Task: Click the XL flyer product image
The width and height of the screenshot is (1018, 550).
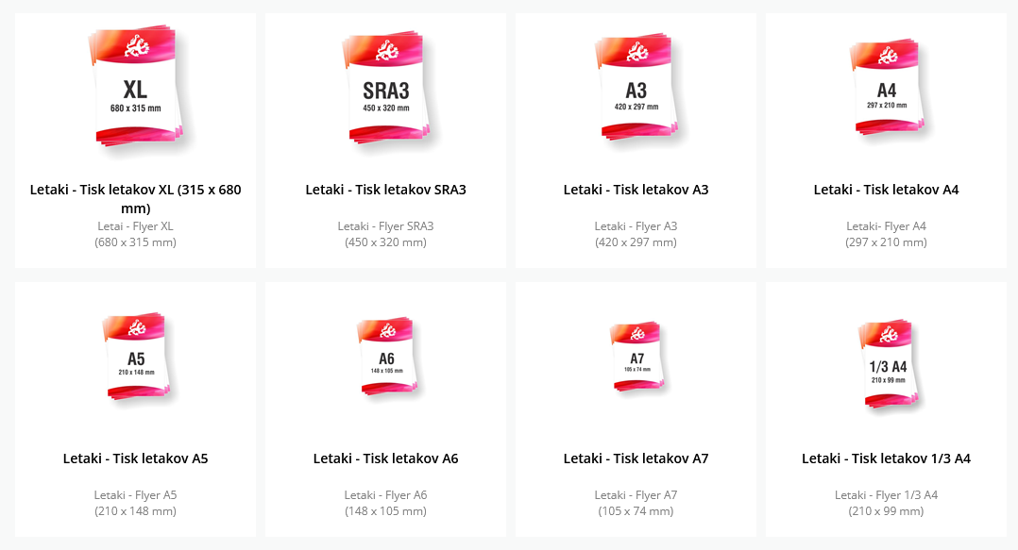Action: (x=136, y=89)
